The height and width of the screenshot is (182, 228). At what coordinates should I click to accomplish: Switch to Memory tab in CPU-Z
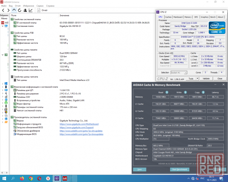pos(188,17)
